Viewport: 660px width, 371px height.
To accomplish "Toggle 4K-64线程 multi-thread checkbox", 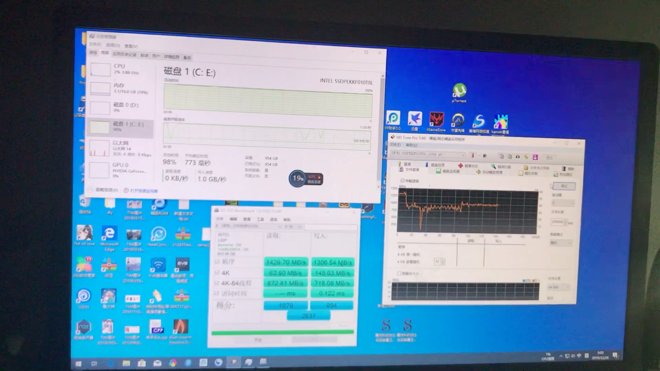I will tap(215, 283).
